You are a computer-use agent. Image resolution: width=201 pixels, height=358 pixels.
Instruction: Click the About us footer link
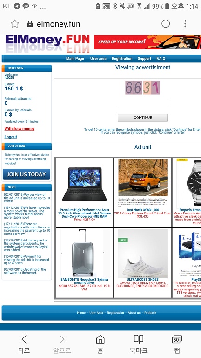coord(134,313)
